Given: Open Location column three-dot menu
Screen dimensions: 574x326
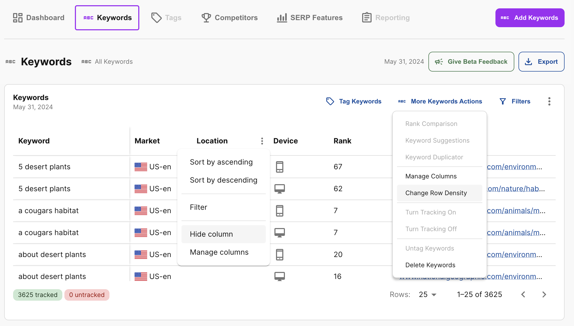Looking at the screenshot, I should (262, 141).
